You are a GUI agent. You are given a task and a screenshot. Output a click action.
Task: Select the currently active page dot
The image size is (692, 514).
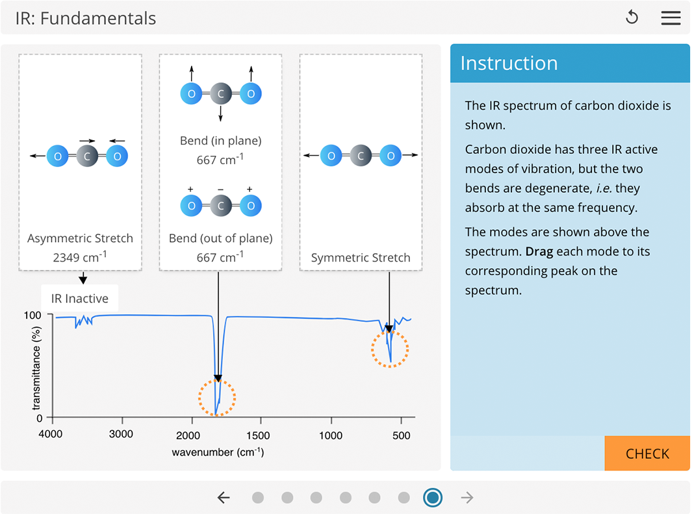pyautogui.click(x=433, y=497)
